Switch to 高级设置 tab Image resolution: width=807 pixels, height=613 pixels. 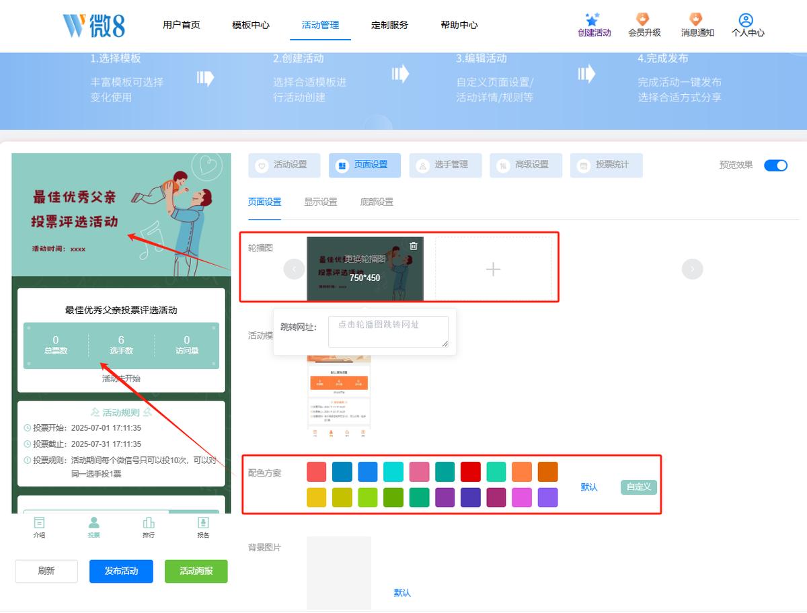point(526,165)
